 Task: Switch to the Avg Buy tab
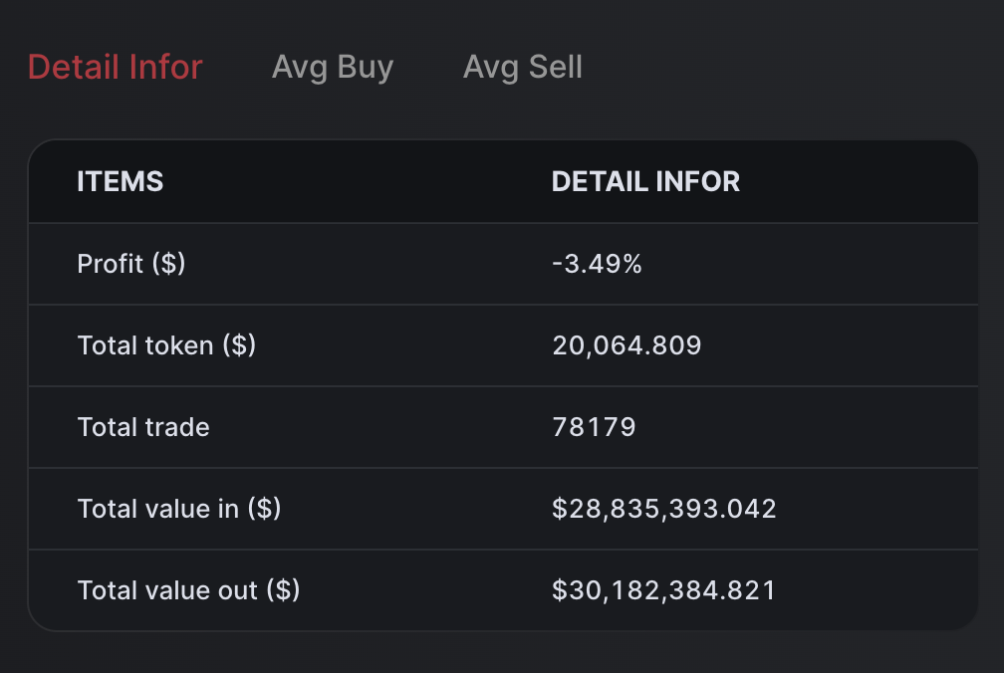click(x=333, y=68)
